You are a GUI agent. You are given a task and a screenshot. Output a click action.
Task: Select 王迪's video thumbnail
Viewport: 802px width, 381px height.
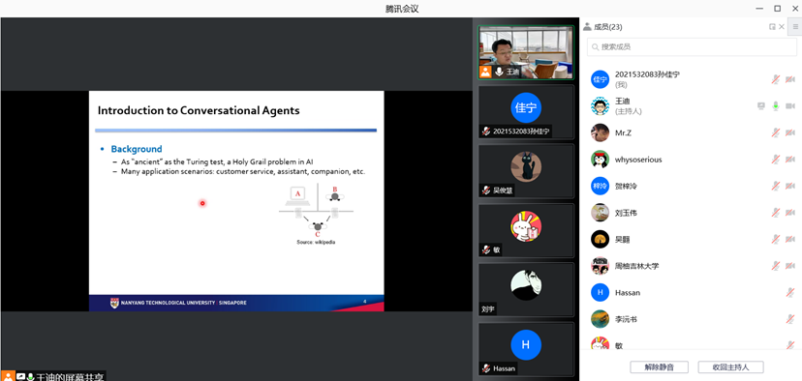(x=526, y=52)
